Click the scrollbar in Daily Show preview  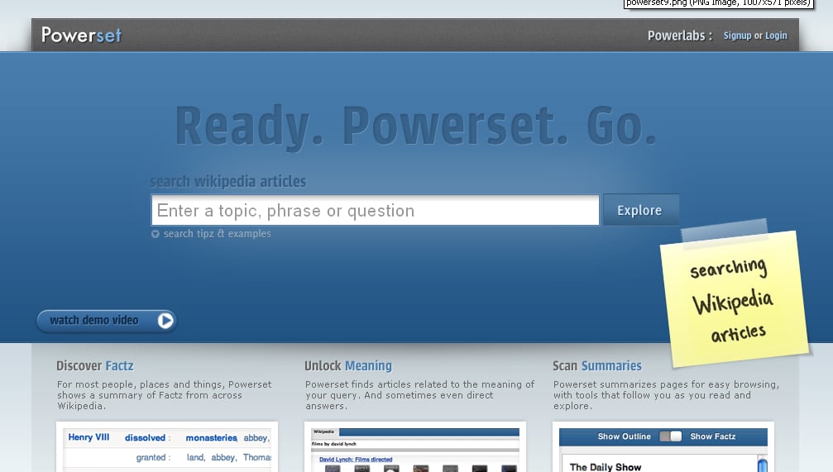(762, 465)
